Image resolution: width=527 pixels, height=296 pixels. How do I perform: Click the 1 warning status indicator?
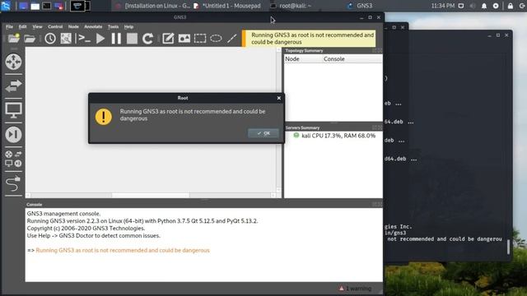pyautogui.click(x=355, y=289)
